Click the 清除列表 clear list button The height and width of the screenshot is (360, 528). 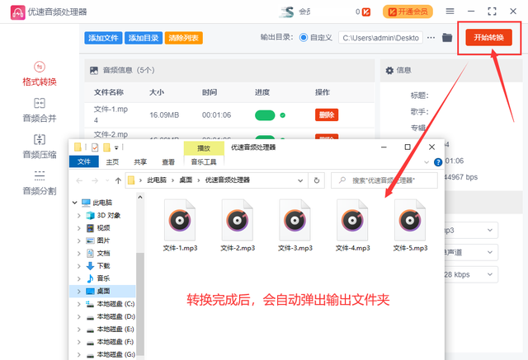183,38
